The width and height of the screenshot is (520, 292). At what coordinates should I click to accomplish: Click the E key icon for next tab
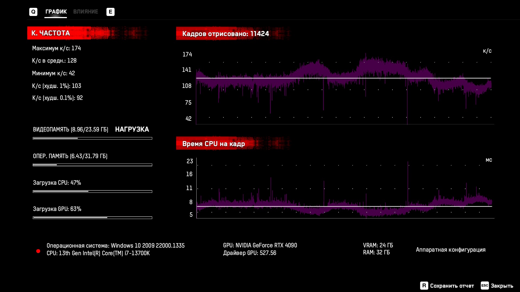tap(110, 12)
